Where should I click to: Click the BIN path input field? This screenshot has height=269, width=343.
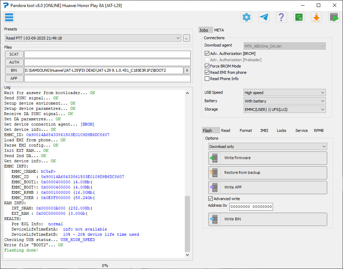coord(104,70)
